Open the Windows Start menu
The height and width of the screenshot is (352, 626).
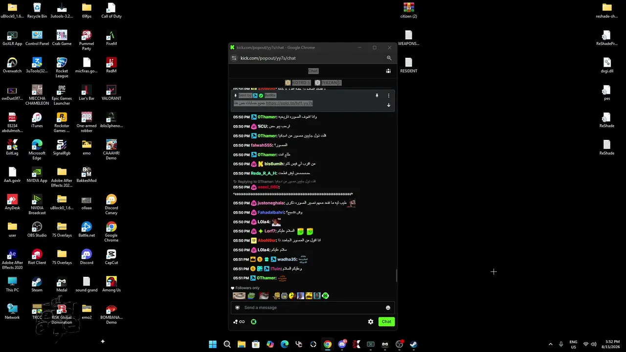pyautogui.click(x=213, y=344)
